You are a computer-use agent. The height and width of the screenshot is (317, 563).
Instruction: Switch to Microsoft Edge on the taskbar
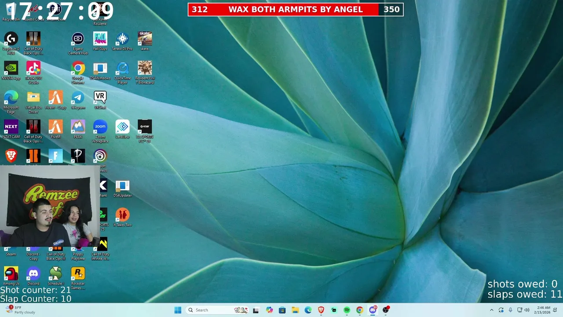308,310
